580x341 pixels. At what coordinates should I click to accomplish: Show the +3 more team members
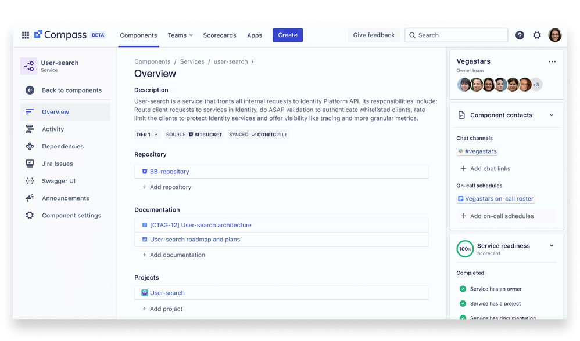tap(536, 85)
